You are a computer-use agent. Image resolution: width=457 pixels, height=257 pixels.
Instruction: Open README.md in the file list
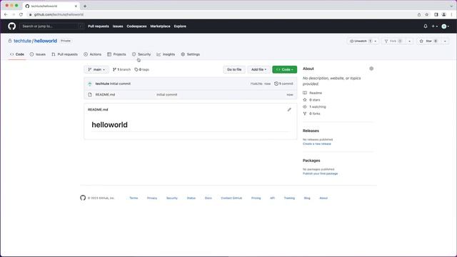105,95
